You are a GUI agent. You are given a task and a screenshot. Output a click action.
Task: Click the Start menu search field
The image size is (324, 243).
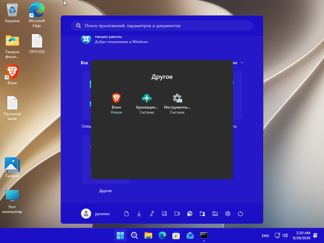tap(162, 26)
